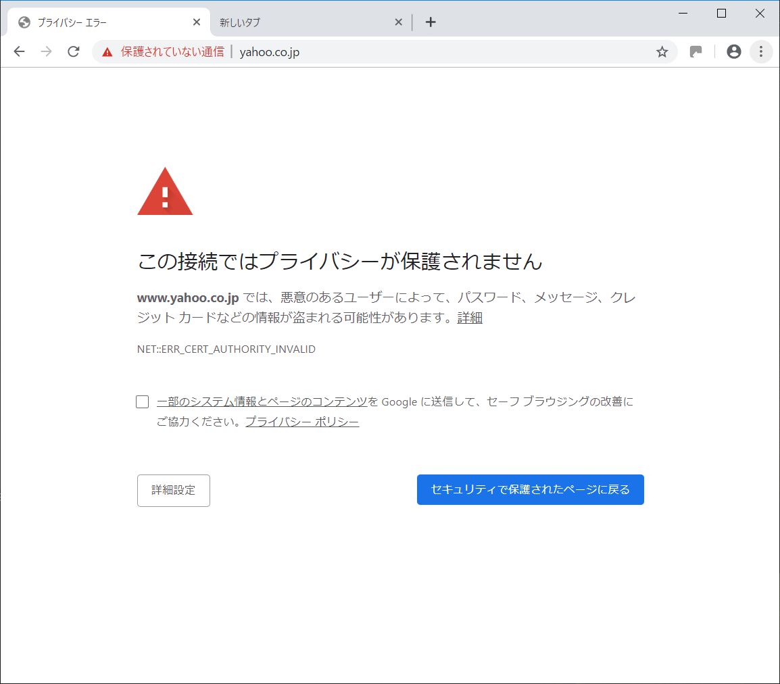Screen dimensions: 780x684
Task: Click the 保護されていない通信 security label
Action: point(172,52)
